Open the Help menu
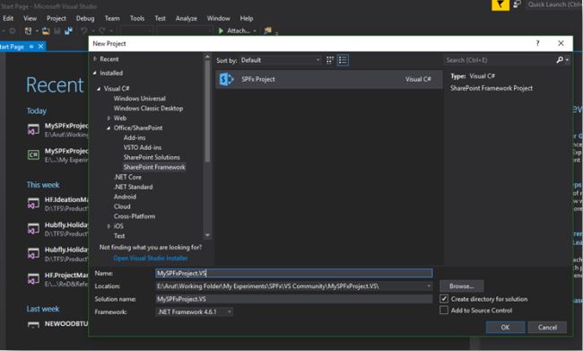583x351 pixels. pyautogui.click(x=246, y=18)
